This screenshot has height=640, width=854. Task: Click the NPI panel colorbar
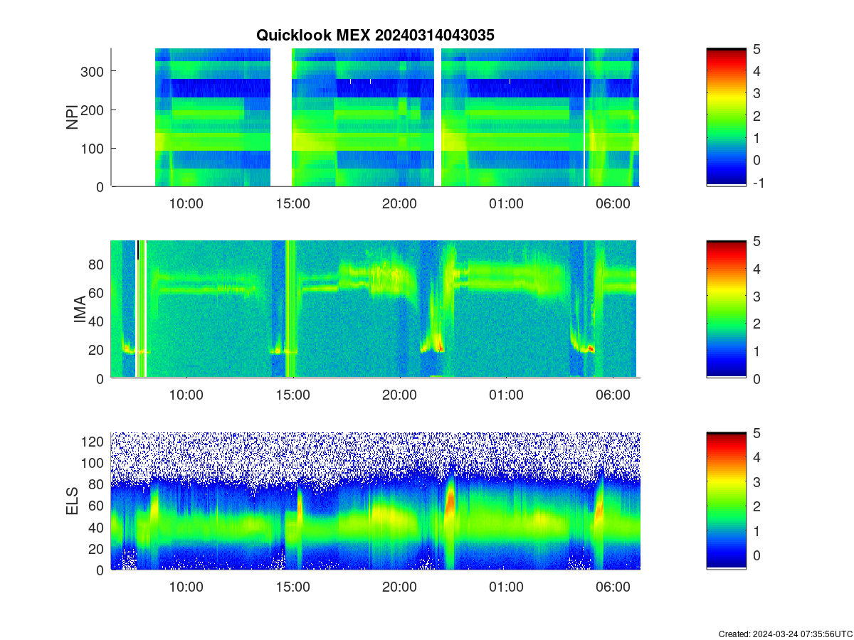[x=727, y=117]
